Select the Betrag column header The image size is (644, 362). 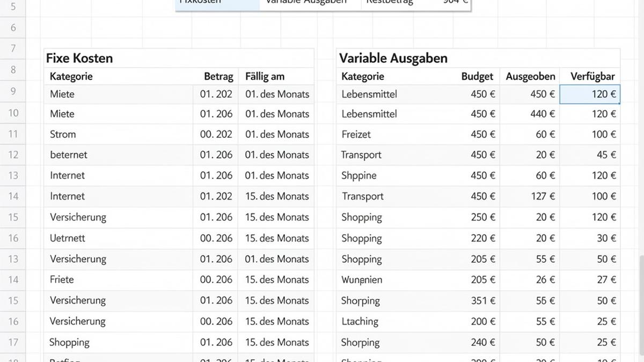pyautogui.click(x=218, y=76)
